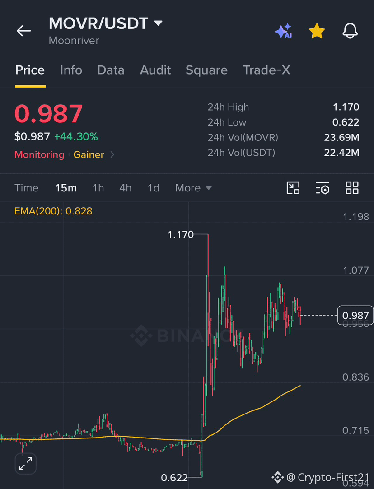The height and width of the screenshot is (489, 374).
Task: Go to the Square tab
Action: [x=206, y=70]
